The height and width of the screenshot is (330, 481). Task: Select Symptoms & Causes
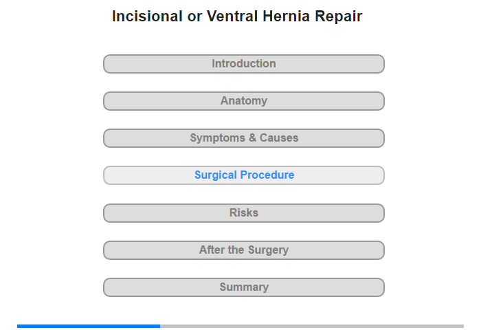tap(243, 138)
